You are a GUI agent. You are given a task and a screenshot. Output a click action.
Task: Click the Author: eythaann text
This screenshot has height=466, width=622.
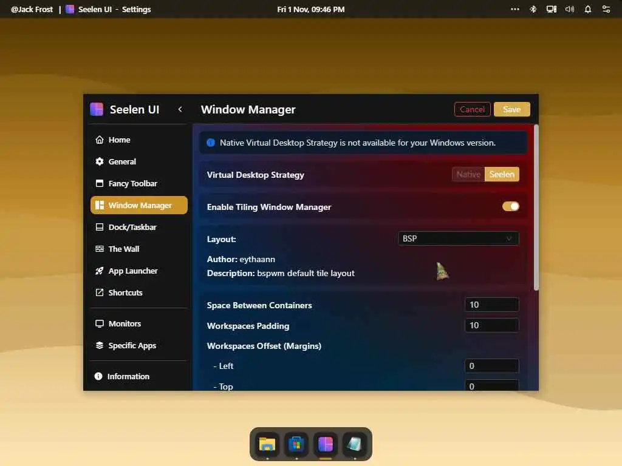tap(241, 259)
